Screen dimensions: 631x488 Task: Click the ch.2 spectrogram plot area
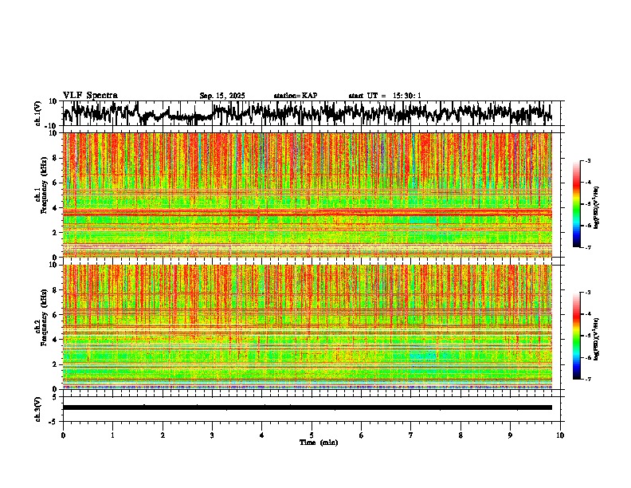click(x=308, y=327)
